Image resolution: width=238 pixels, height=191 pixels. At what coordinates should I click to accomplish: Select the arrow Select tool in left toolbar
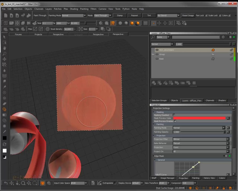point(4,37)
